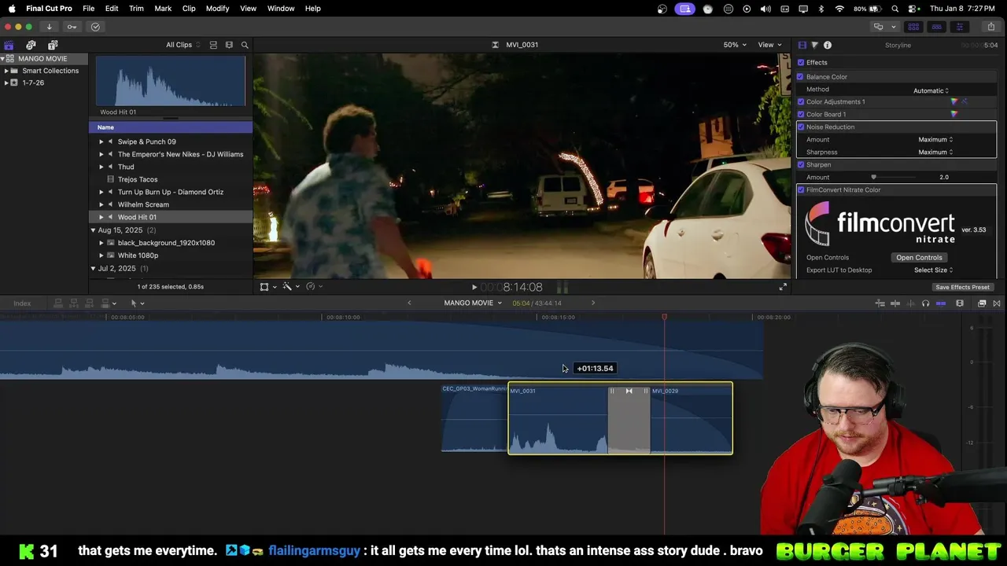Switch to Video inspector filmstrip icon

point(802,45)
